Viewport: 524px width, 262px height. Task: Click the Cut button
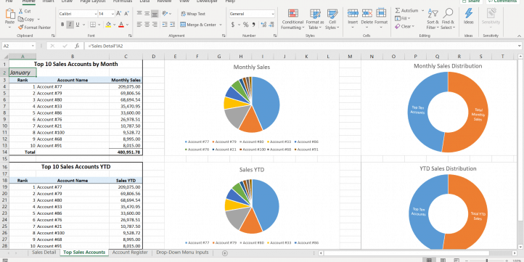click(25, 12)
